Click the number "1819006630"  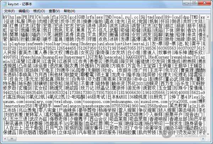point(129,92)
